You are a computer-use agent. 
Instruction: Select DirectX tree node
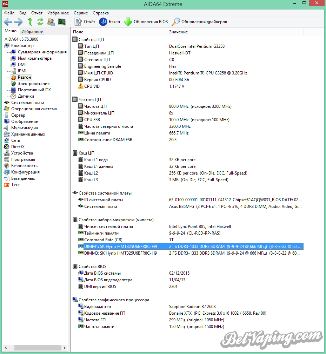pos(18,147)
